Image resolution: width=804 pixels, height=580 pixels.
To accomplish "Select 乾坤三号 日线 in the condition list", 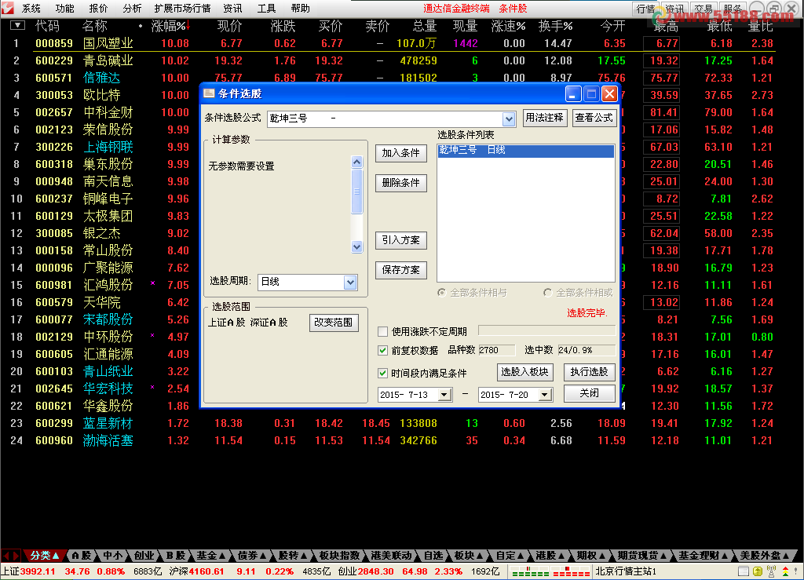I will pyautogui.click(x=525, y=151).
